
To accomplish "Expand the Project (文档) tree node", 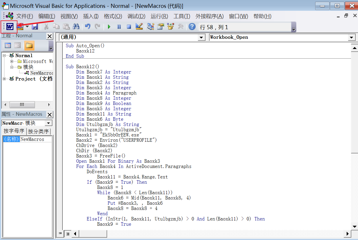I will point(4,79).
